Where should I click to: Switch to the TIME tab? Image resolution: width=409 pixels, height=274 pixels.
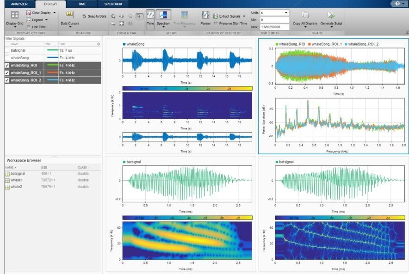pyautogui.click(x=82, y=4)
